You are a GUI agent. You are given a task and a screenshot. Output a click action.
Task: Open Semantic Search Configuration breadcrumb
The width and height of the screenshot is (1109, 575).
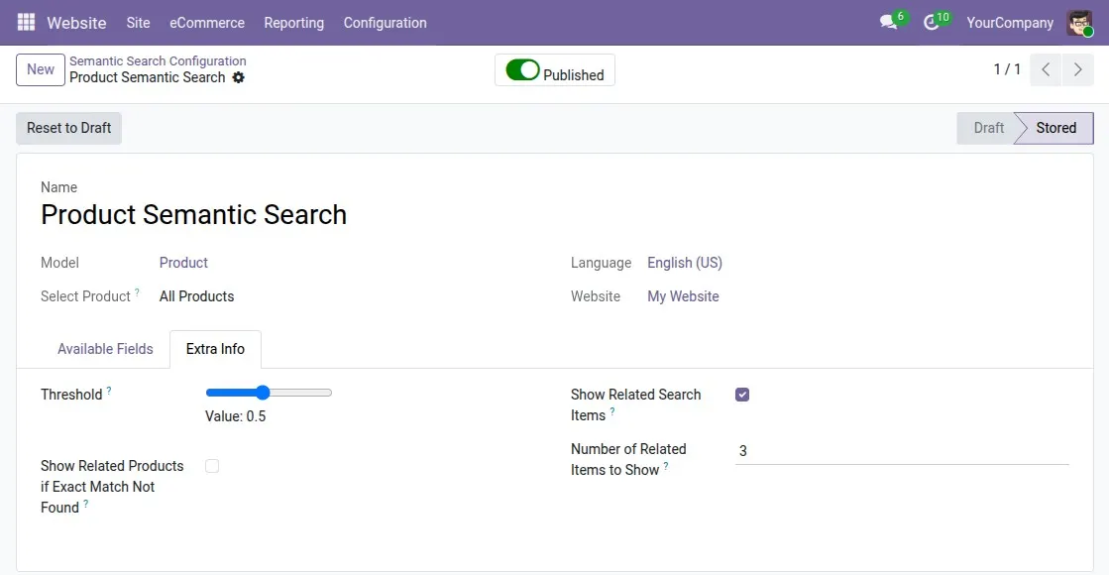tap(158, 60)
